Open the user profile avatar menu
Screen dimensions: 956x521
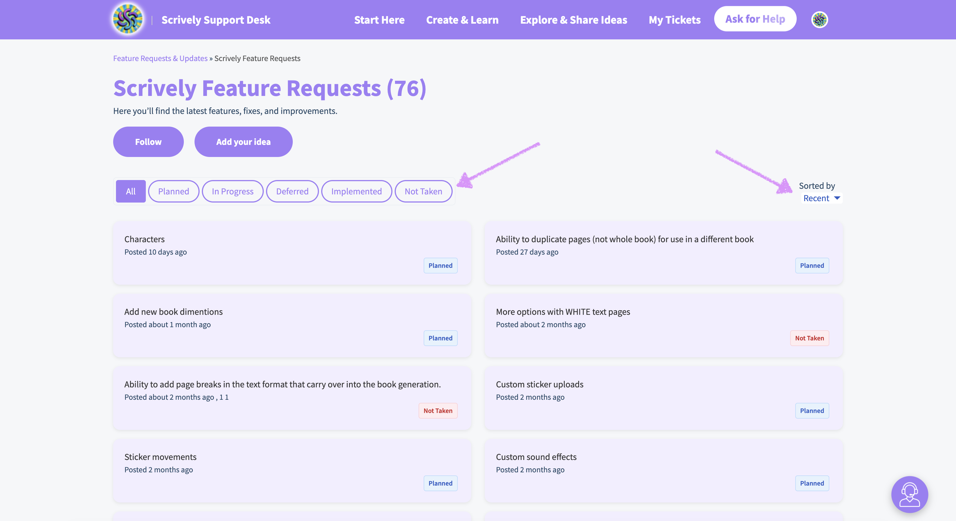point(819,20)
